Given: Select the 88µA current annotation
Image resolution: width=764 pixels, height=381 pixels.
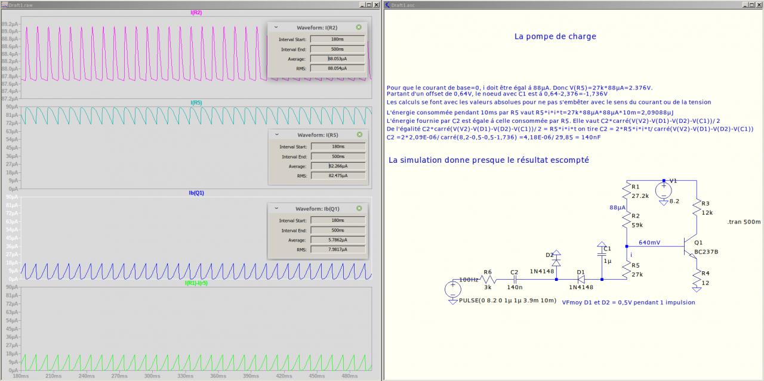Looking at the screenshot, I should click(618, 207).
